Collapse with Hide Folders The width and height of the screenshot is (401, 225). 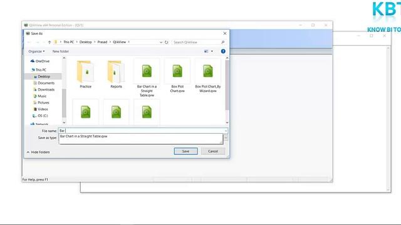(x=38, y=152)
